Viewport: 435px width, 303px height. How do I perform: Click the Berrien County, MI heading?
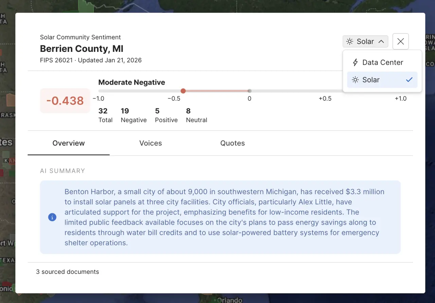(82, 49)
